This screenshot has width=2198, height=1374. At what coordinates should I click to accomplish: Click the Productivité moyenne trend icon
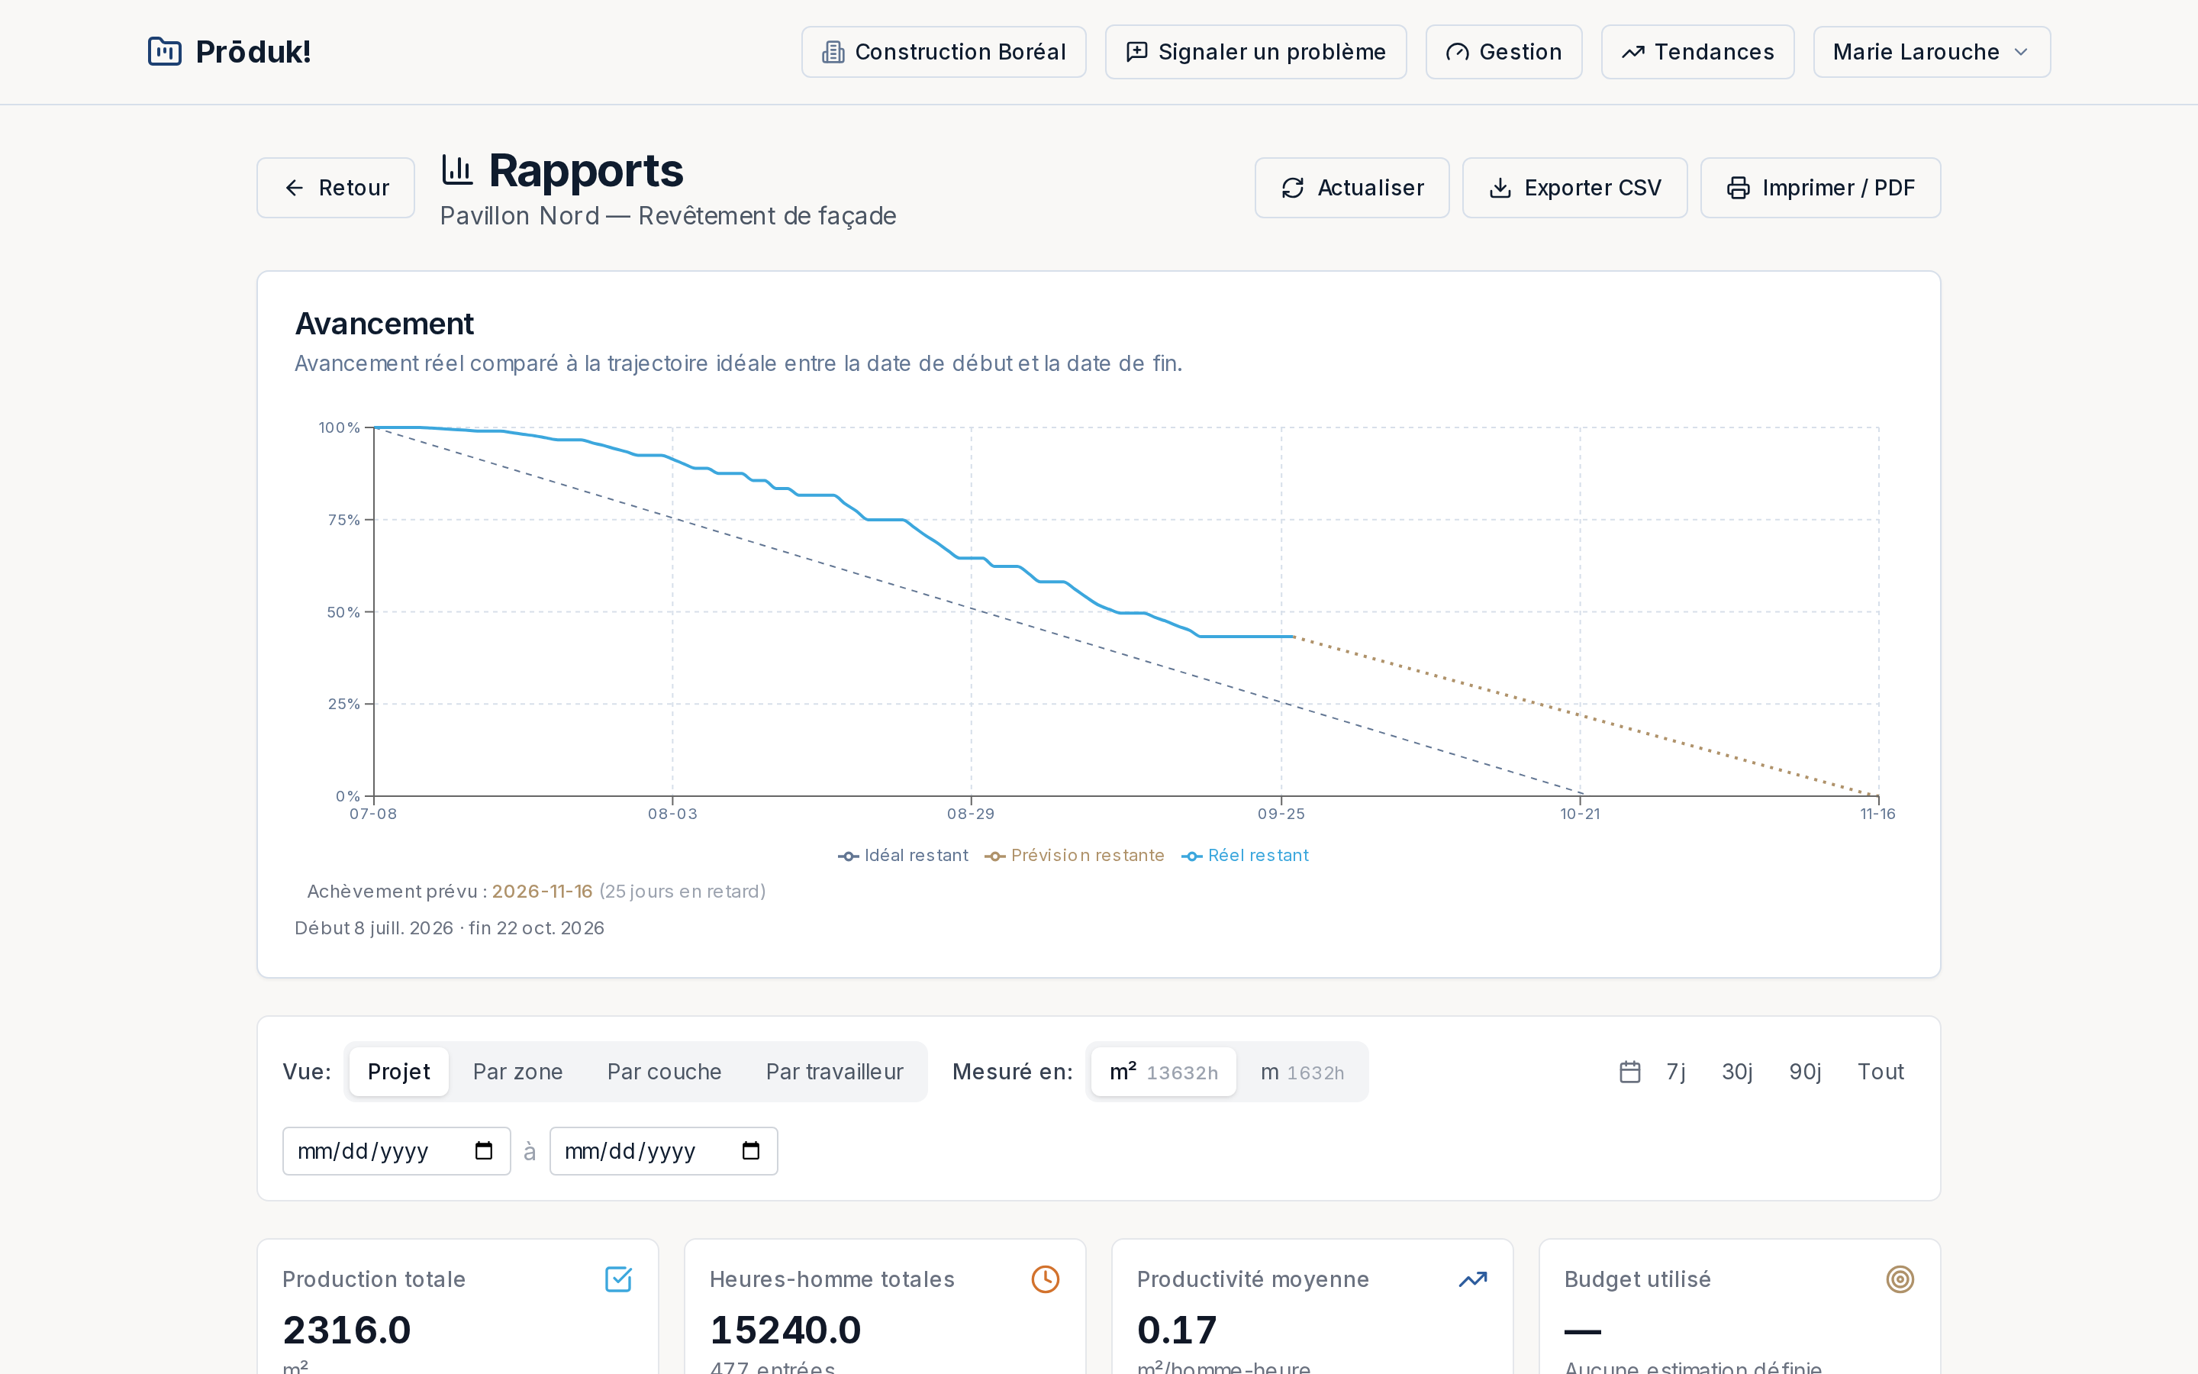point(1473,1279)
